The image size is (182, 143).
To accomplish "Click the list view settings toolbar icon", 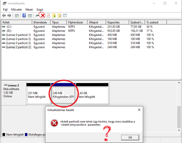I will point(65,16).
